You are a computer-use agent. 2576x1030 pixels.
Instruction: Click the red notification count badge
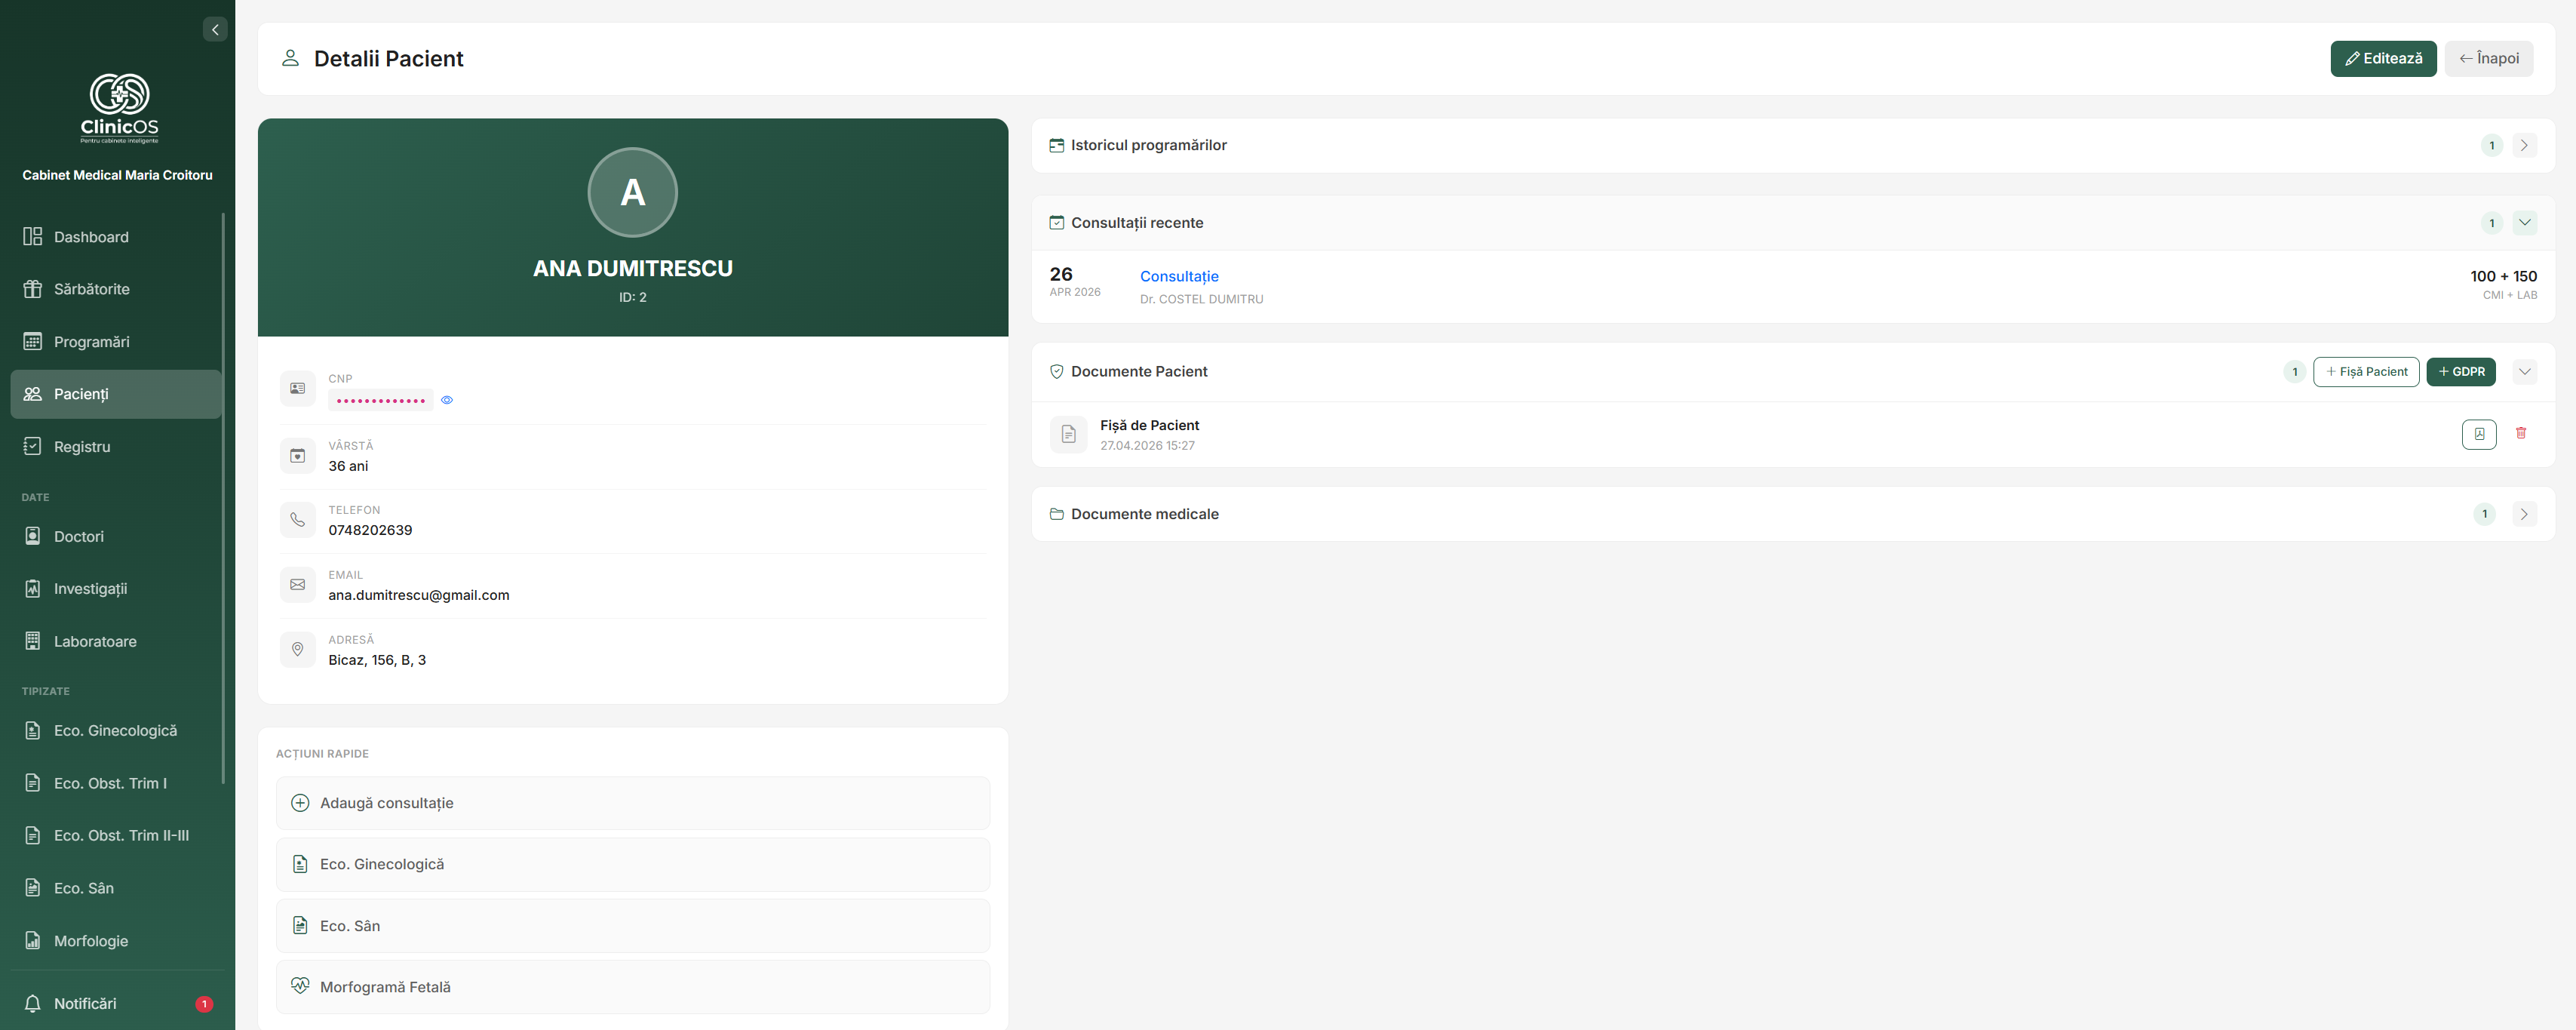[204, 1004]
